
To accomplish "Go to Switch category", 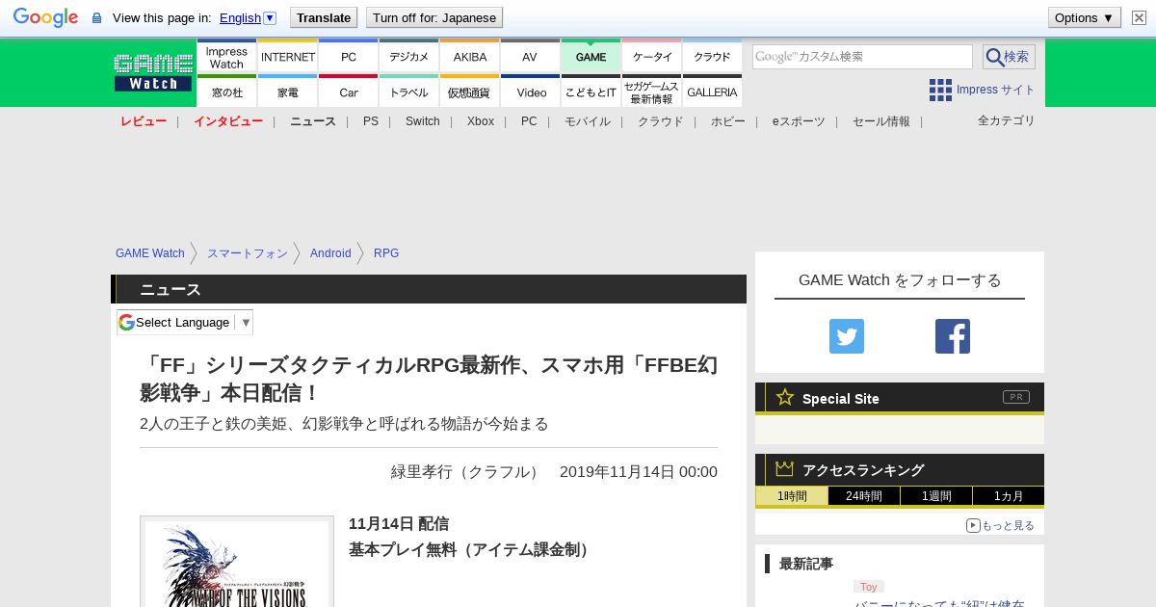I will 423,121.
